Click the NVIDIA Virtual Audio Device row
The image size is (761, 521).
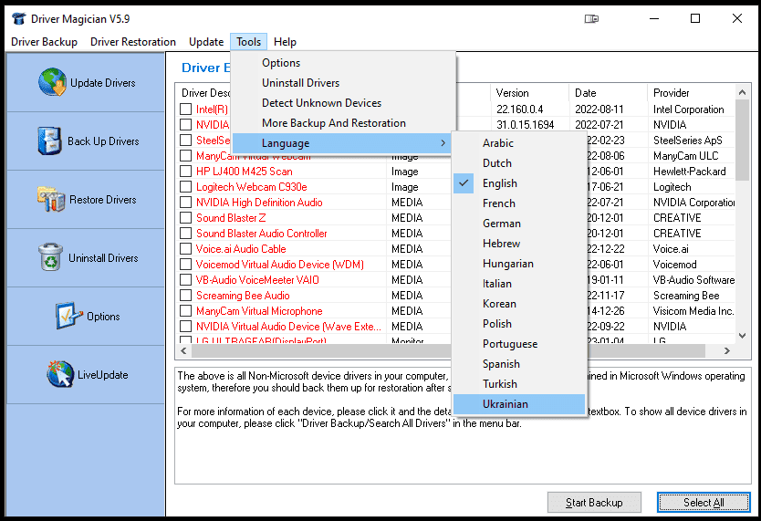[x=288, y=327]
